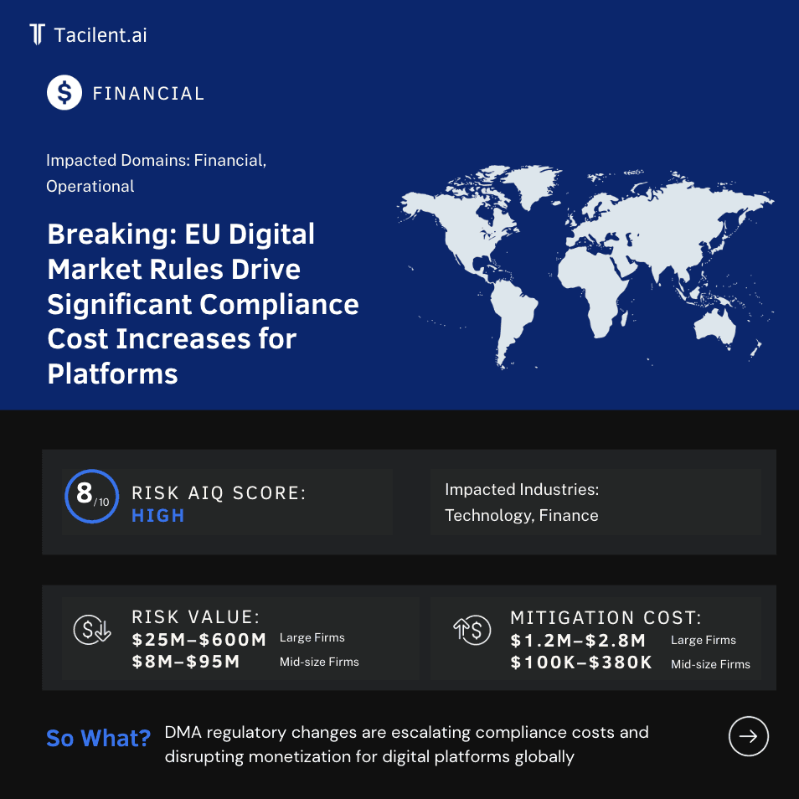The width and height of the screenshot is (799, 799).
Task: Click 'Technology, Finance' industries text
Action: tap(521, 515)
